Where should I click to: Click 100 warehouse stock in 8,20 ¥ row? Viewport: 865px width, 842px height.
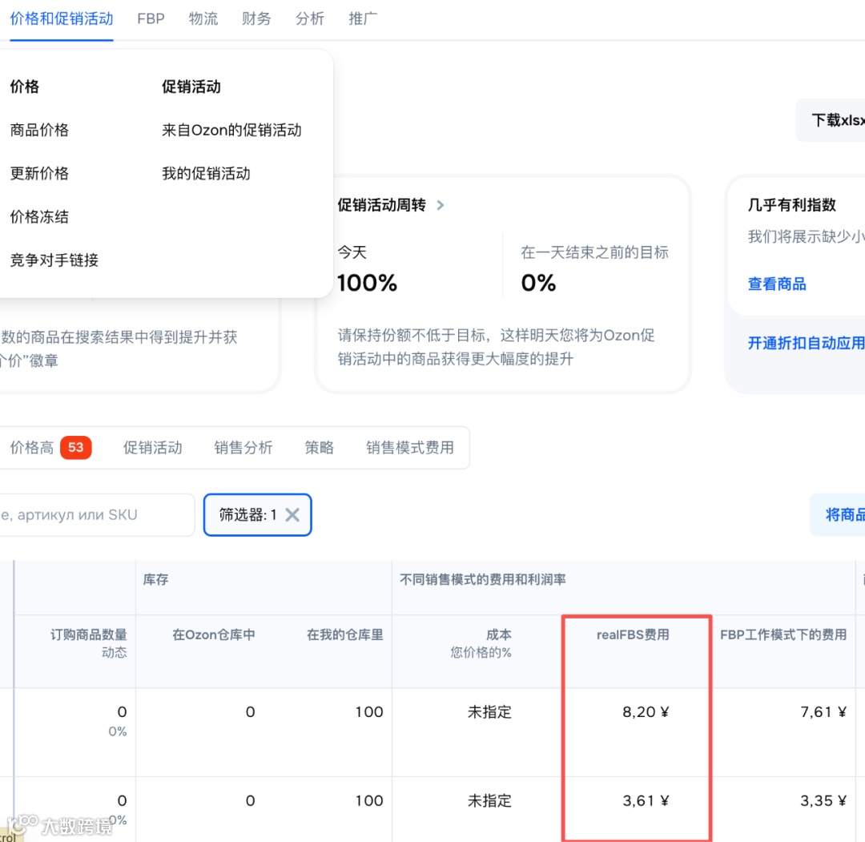click(x=369, y=711)
